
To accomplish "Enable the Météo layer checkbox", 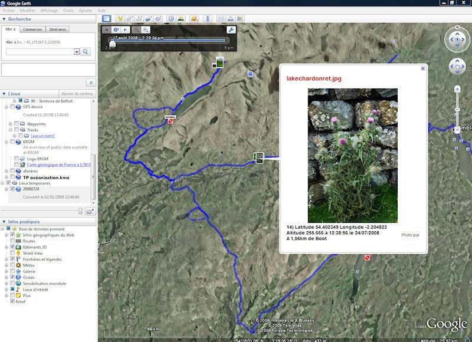I will coord(12,265).
